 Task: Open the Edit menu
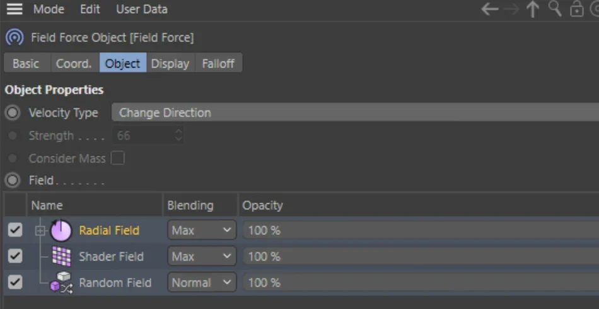[90, 9]
